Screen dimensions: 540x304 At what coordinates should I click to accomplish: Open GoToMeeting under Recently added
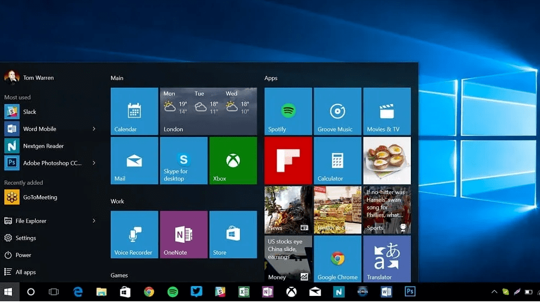pos(40,197)
